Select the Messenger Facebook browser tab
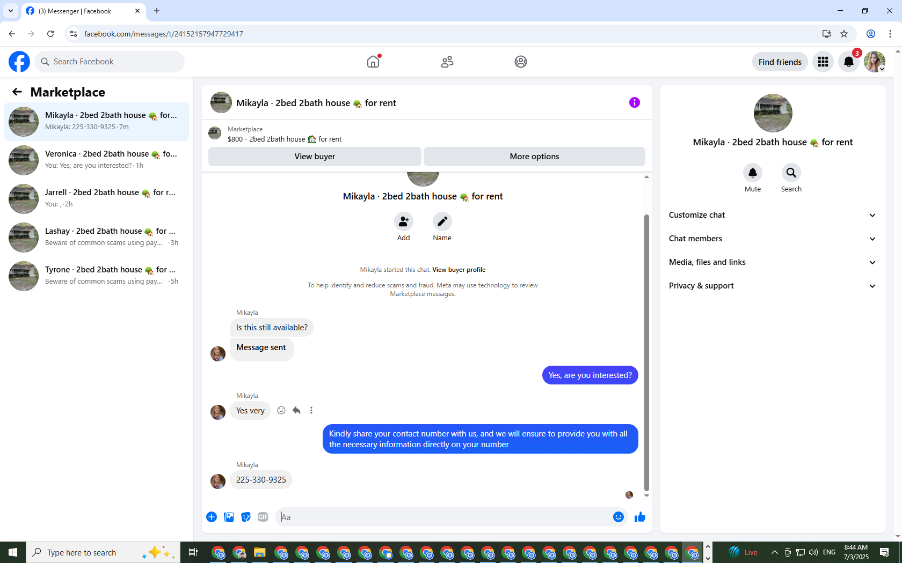This screenshot has height=563, width=902. click(x=83, y=11)
